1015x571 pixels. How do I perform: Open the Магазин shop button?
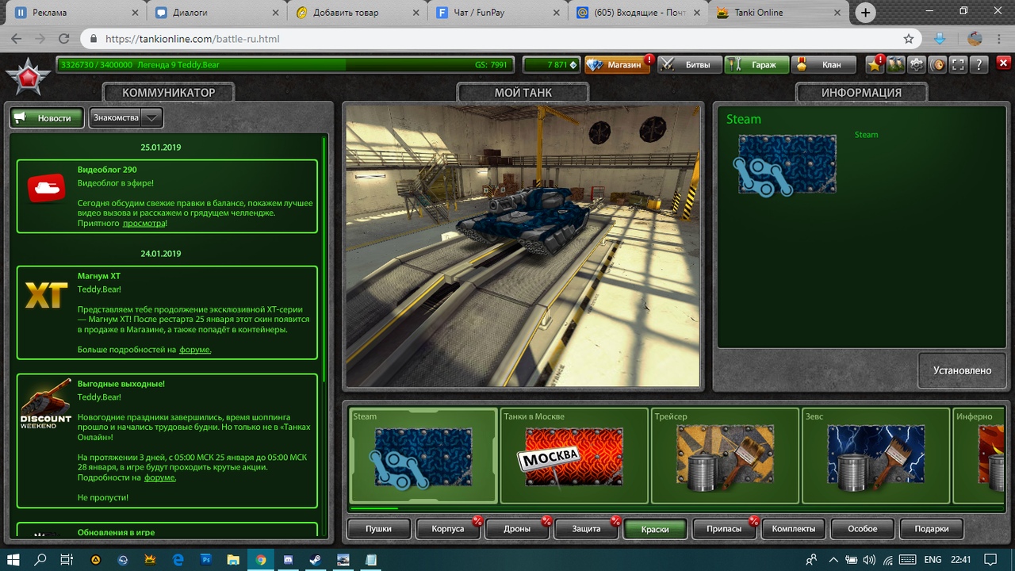[x=617, y=65]
